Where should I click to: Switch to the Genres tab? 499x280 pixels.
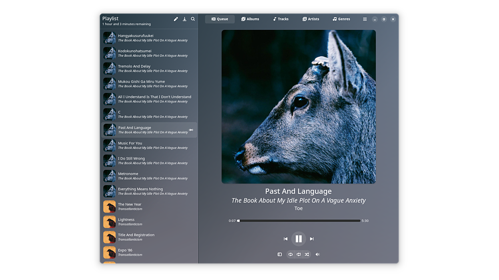(341, 19)
